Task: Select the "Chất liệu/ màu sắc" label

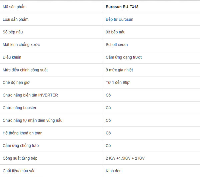Action: (x=19, y=171)
